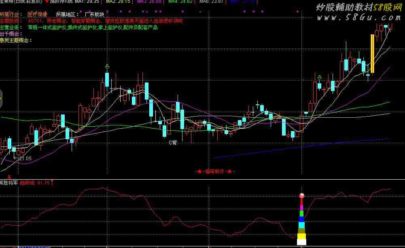Open the 医疗保健 industry sector link
This screenshot has width=405, height=248.
[x=37, y=14]
